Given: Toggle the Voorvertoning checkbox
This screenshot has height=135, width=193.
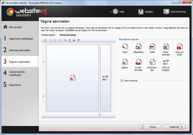Looking at the screenshot, I should pos(122,81).
